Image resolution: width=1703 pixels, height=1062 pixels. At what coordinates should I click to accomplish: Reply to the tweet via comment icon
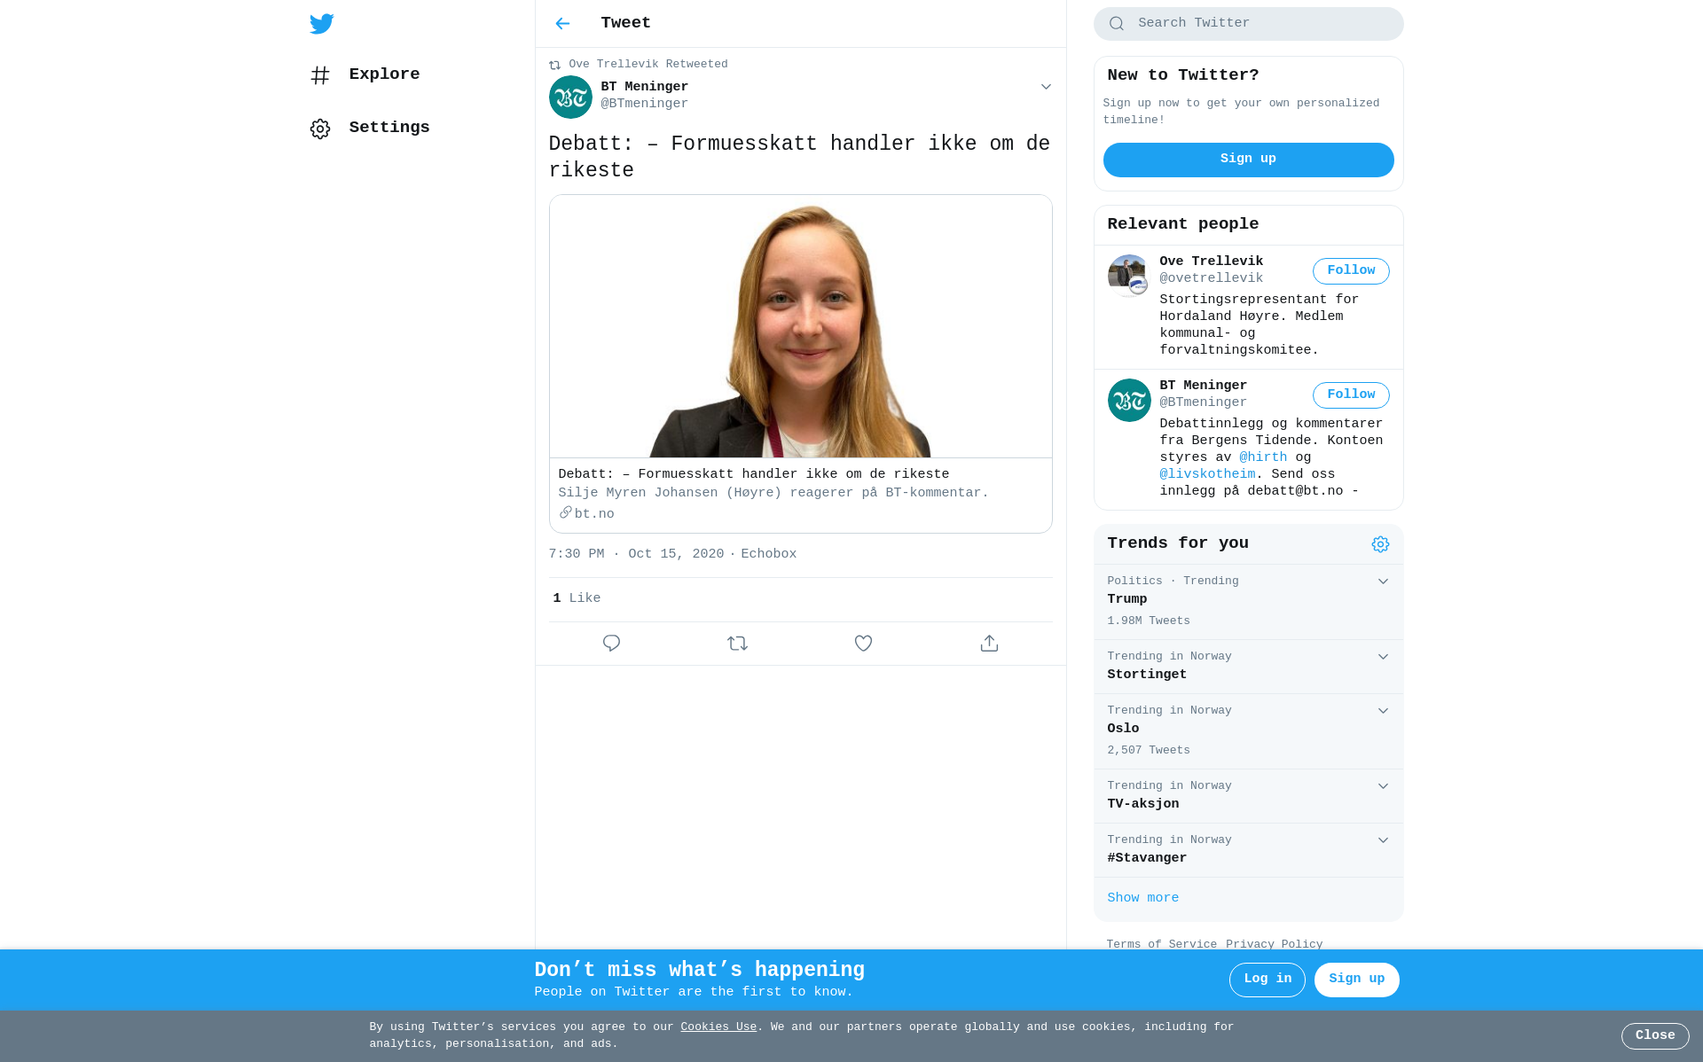coord(611,644)
